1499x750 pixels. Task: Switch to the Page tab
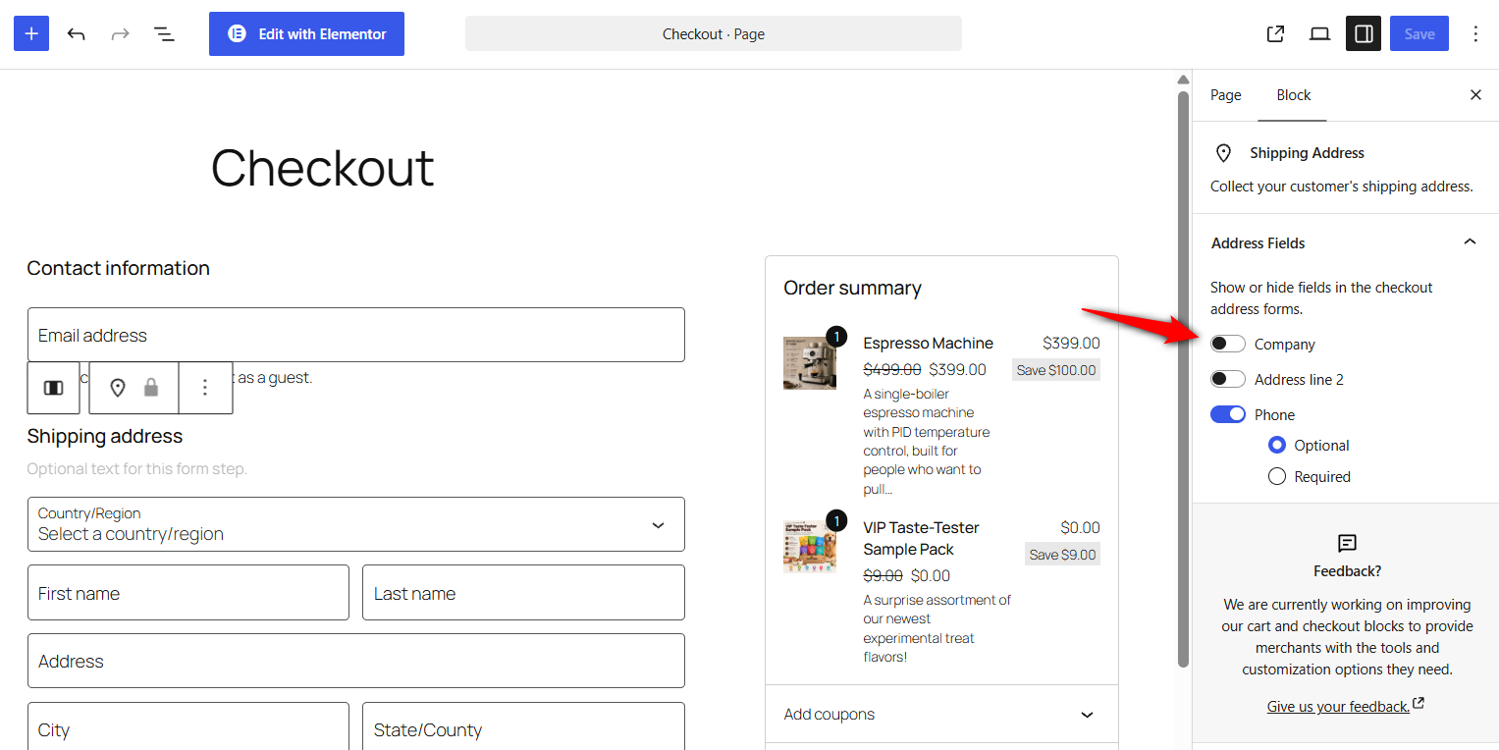coord(1225,95)
